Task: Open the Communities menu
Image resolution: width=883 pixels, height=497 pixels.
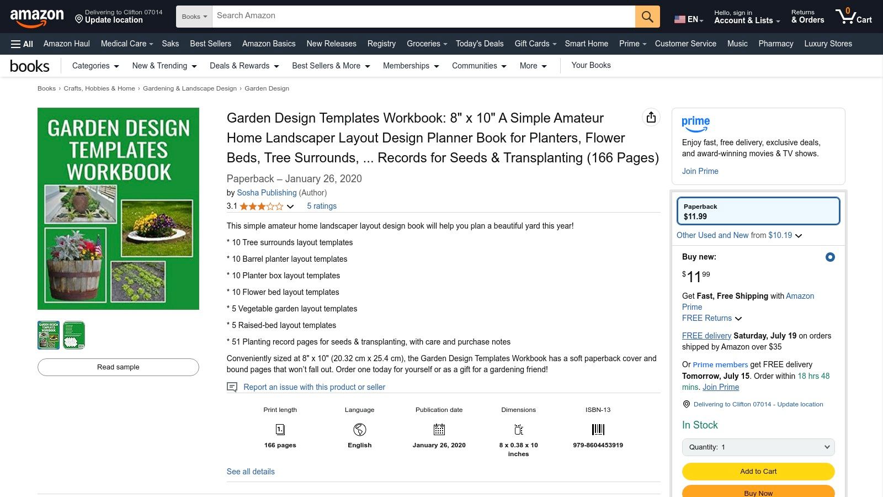Action: (479, 66)
